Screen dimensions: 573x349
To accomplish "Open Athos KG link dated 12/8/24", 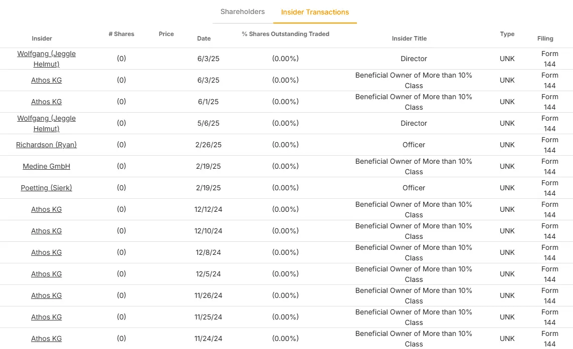I will [47, 253].
